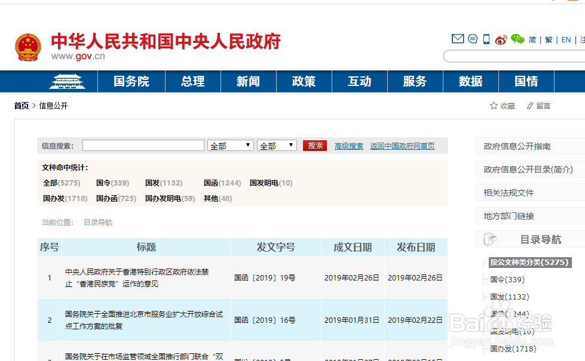Viewport: 585px width, 361px height.
Task: Click 信息公开 in the breadcrumb
Action: pyautogui.click(x=53, y=106)
